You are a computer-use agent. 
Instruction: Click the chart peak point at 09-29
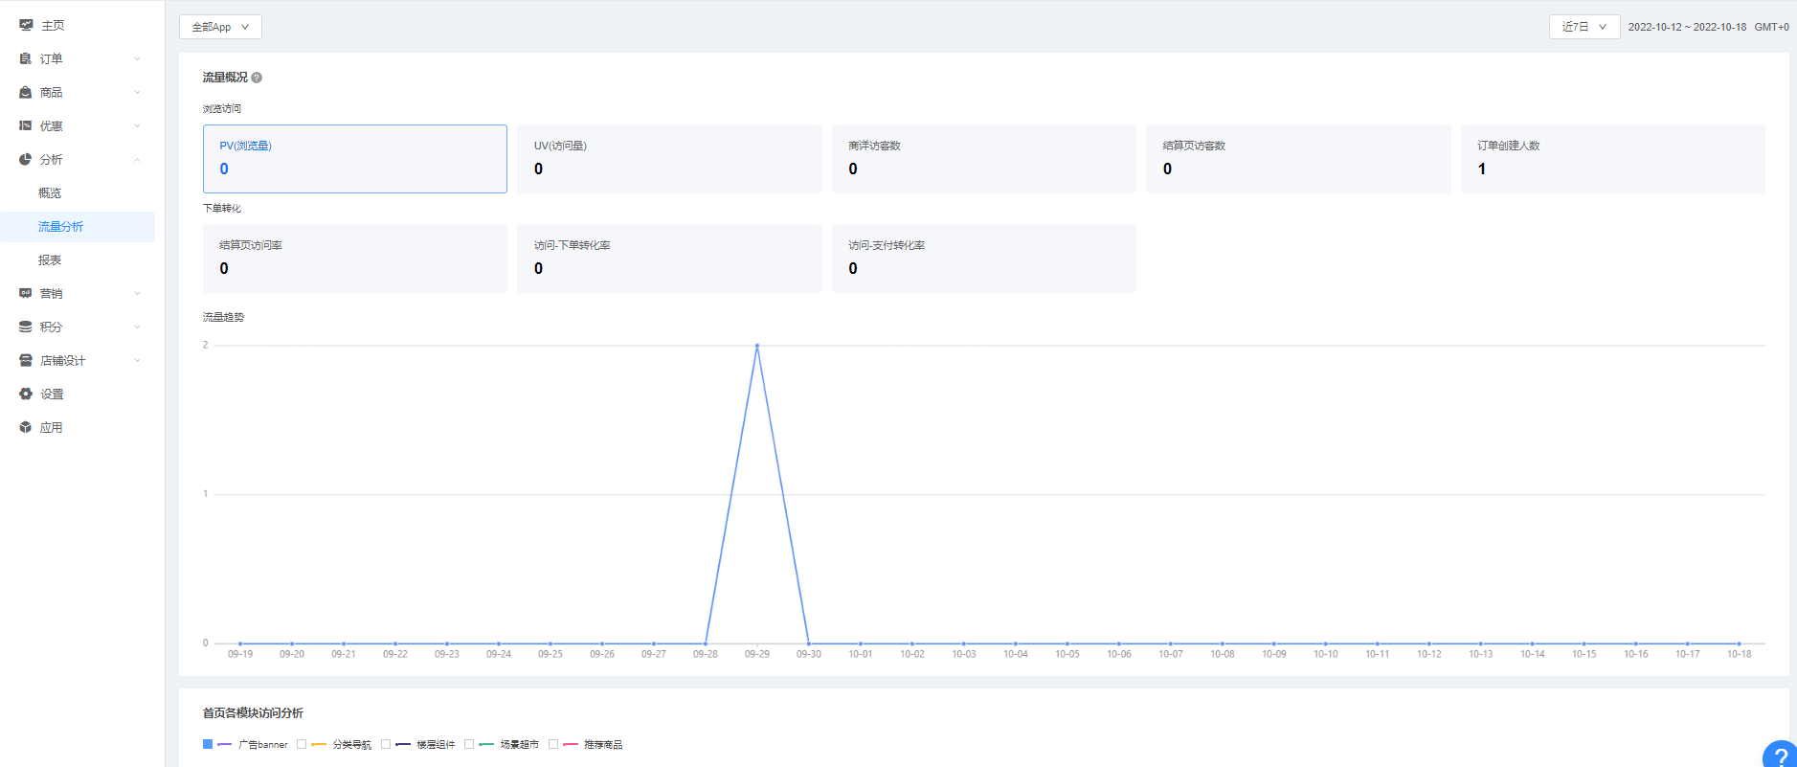pos(757,346)
